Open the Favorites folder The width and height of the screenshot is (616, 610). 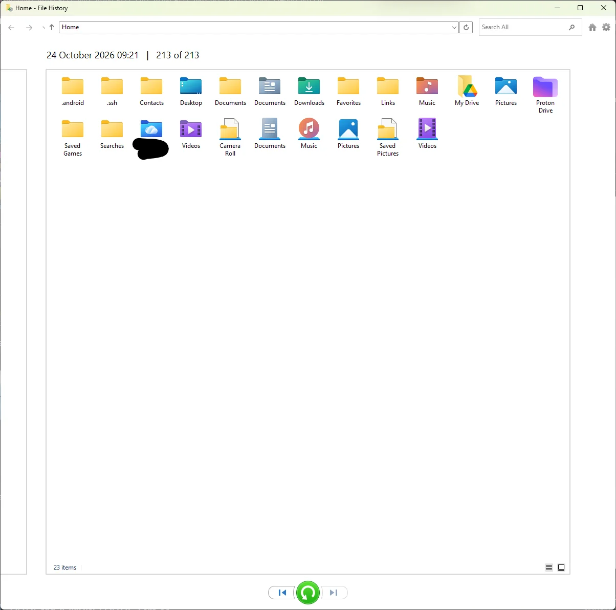pyautogui.click(x=348, y=91)
